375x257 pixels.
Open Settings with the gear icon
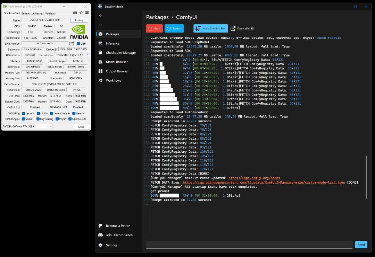coord(100,245)
